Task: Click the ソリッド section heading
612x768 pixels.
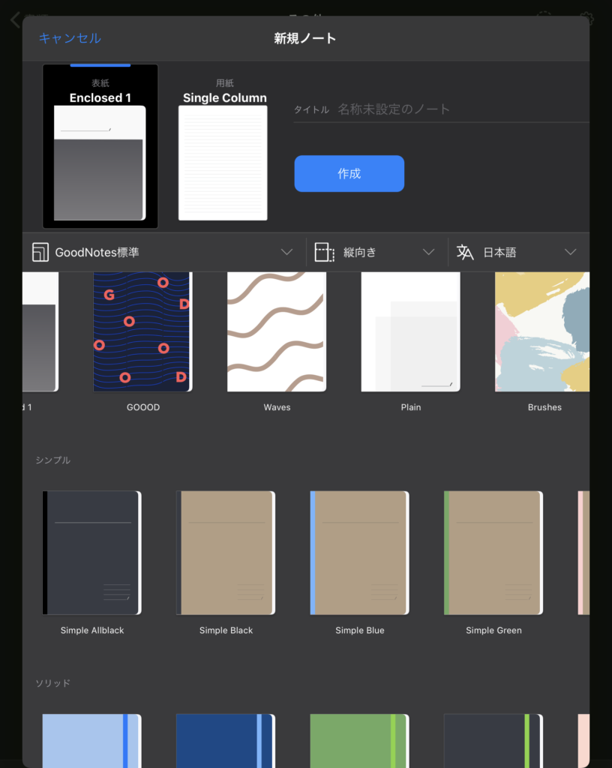Action: (x=53, y=682)
